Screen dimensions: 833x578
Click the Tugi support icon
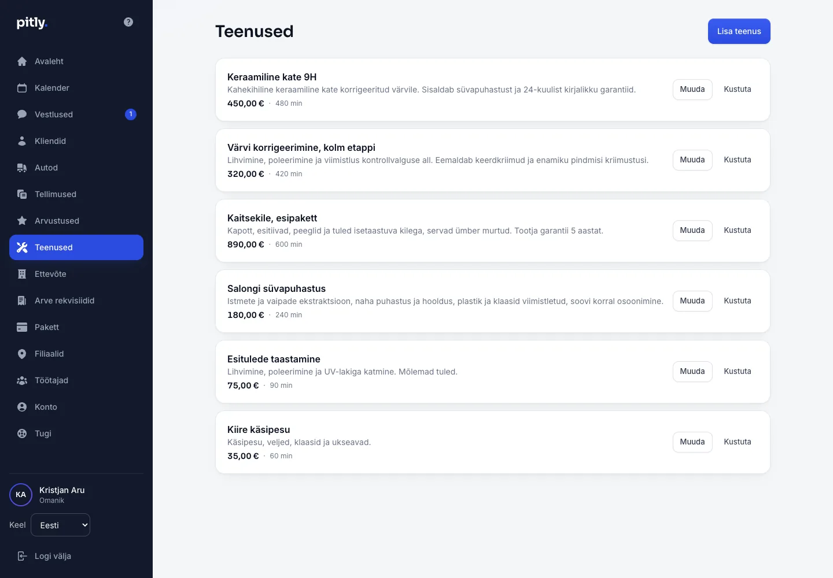pos(22,433)
